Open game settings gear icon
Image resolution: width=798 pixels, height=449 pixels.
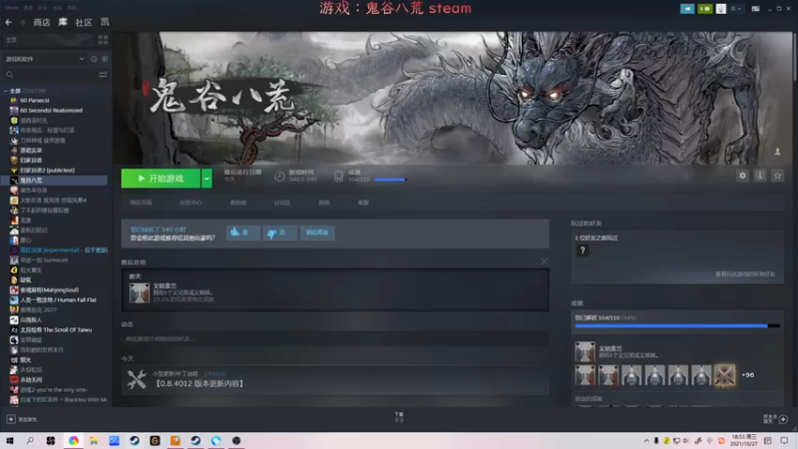742,176
